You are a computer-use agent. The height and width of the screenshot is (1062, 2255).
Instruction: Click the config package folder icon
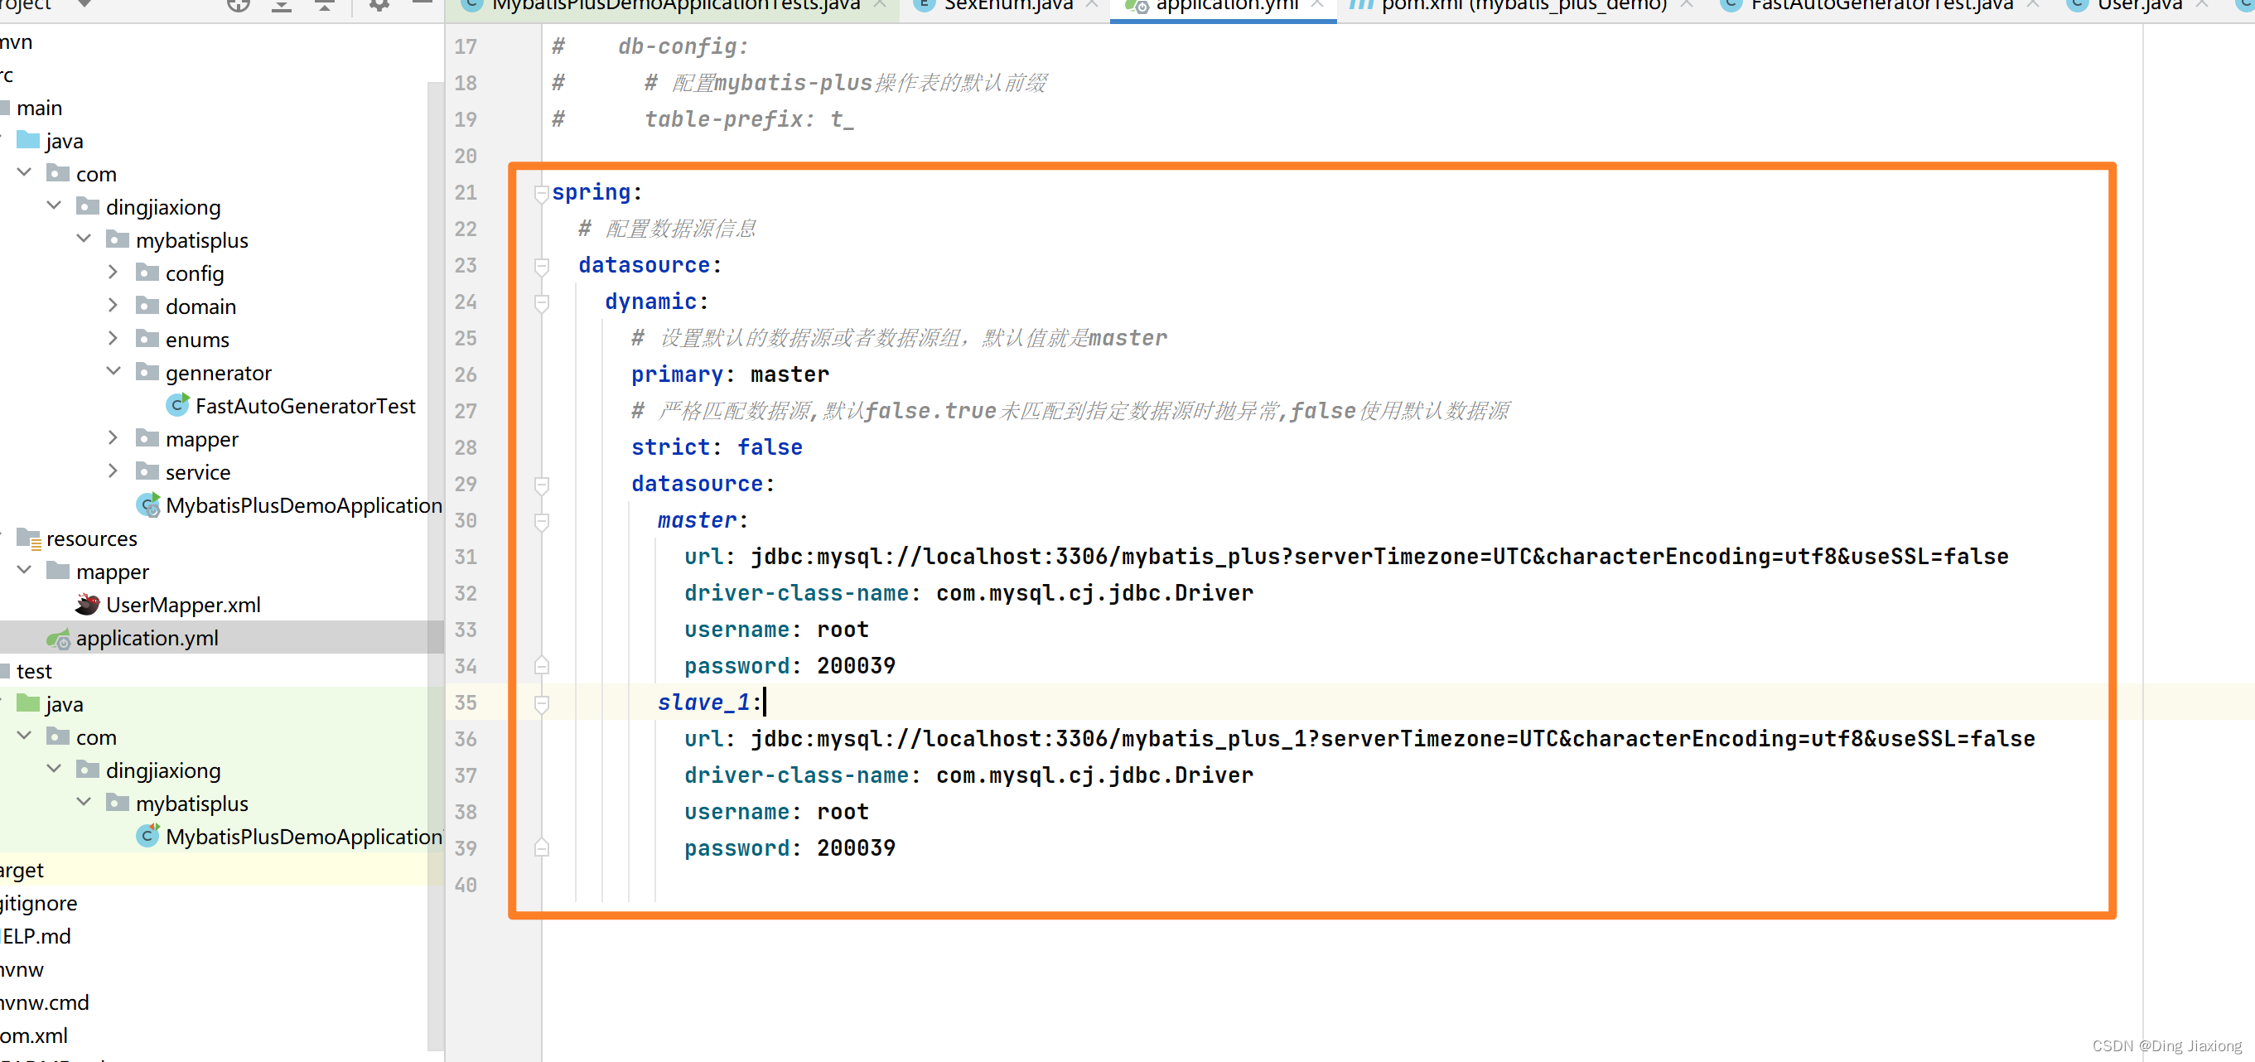tap(147, 273)
